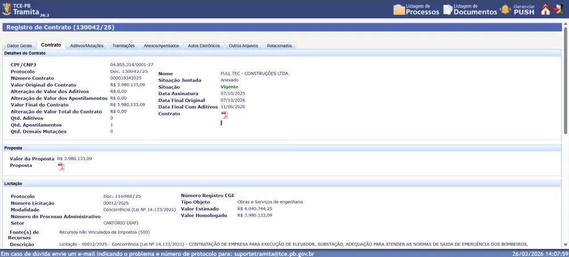Image resolution: width=569 pixels, height=257 pixels.
Task: Go to home via the house icon
Action: click(545, 10)
